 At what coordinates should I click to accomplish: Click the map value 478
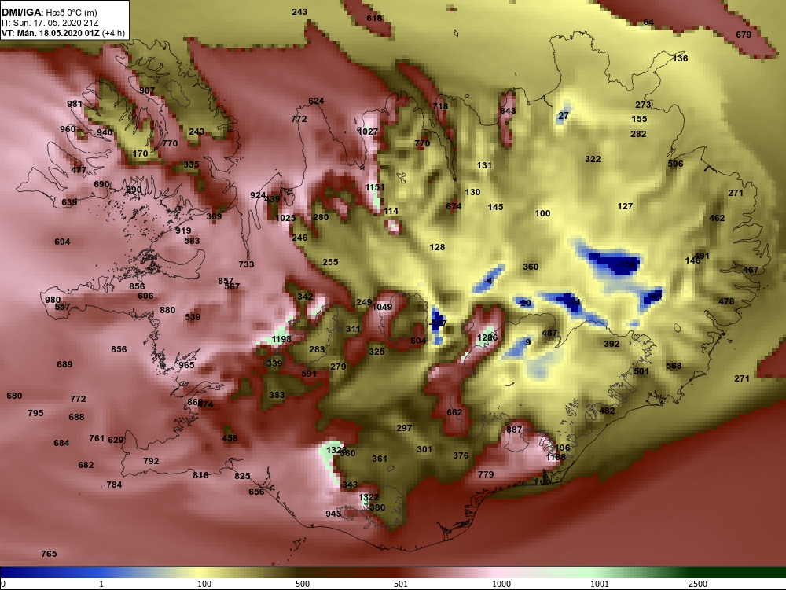(x=726, y=301)
